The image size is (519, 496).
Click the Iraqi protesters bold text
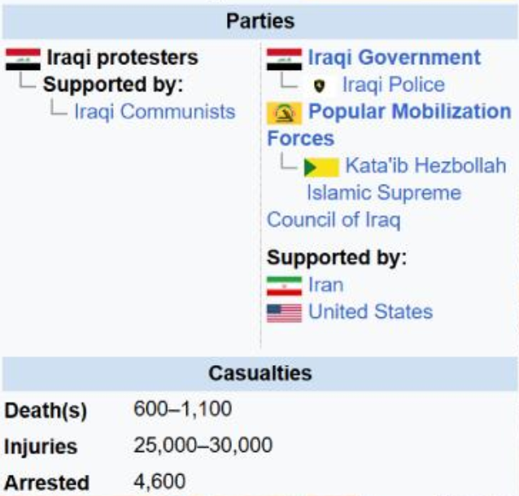coord(122,58)
